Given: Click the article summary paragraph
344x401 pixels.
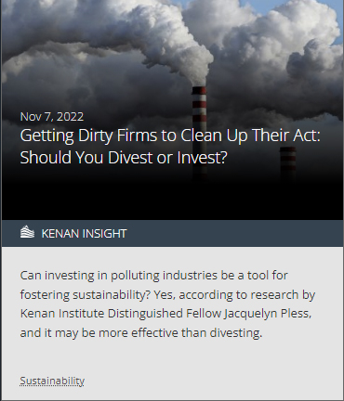Looking at the screenshot, I should click(x=167, y=304).
